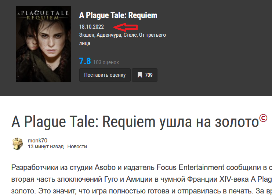This screenshot has height=196, width=272.
Task: Open the Адвенчура genre link
Action: coord(109,35)
